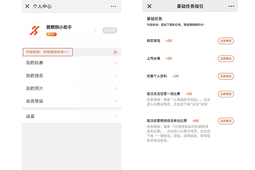Click the 爱燃烧小助手 username text
255x170 pixels.
click(x=59, y=27)
